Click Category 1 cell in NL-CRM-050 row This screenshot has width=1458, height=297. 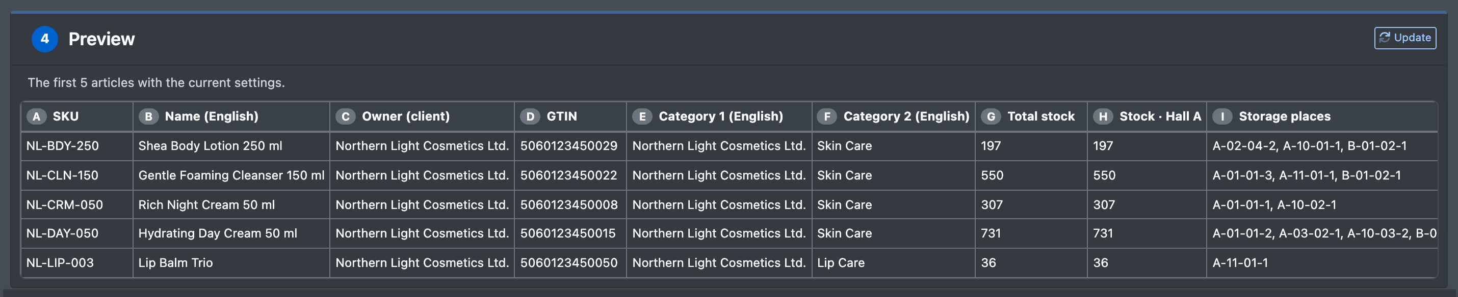(719, 204)
